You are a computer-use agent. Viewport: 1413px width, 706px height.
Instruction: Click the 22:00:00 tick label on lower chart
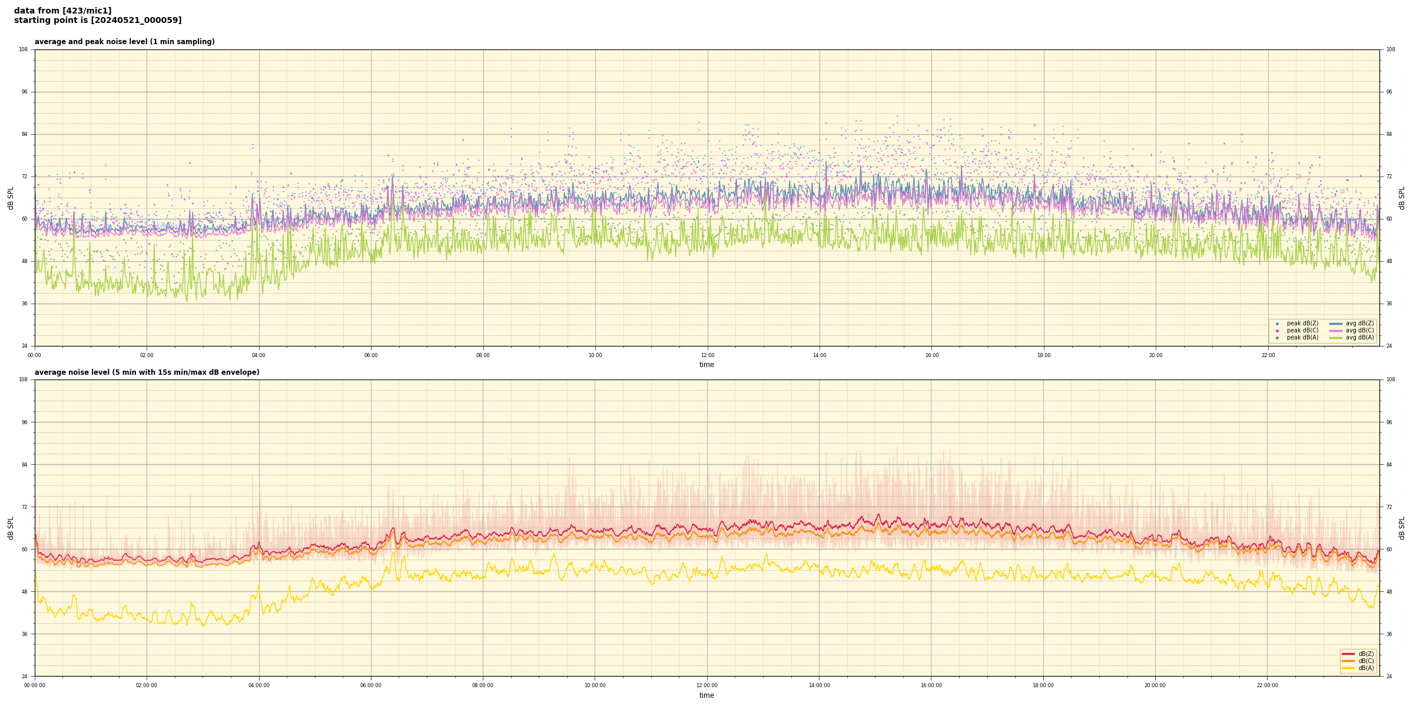[x=1268, y=685]
